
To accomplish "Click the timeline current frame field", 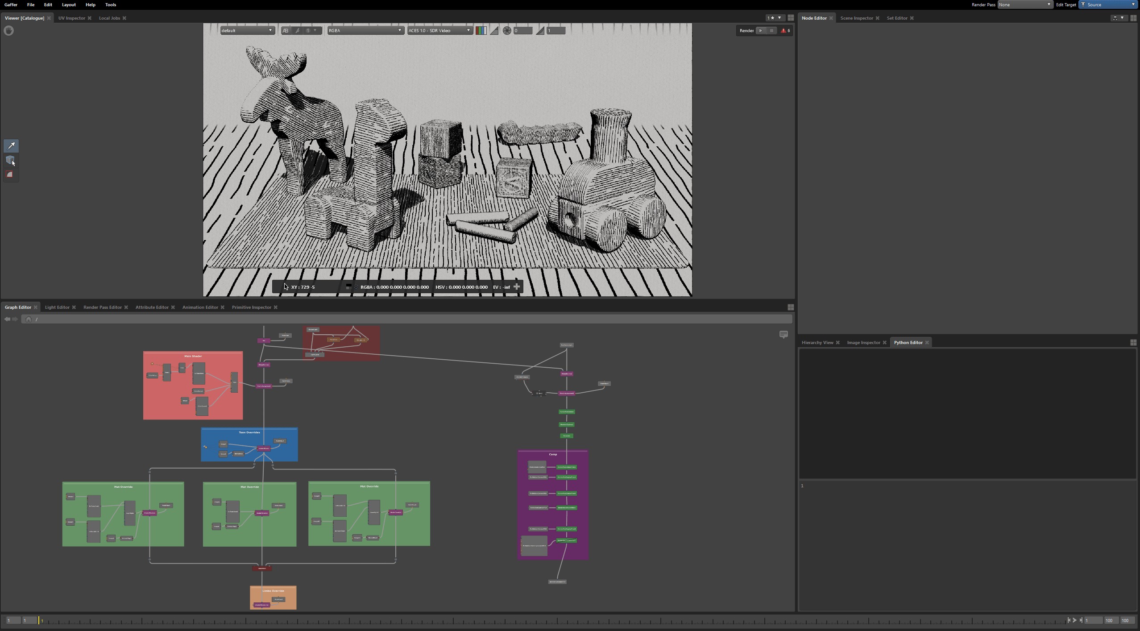I will [1093, 620].
